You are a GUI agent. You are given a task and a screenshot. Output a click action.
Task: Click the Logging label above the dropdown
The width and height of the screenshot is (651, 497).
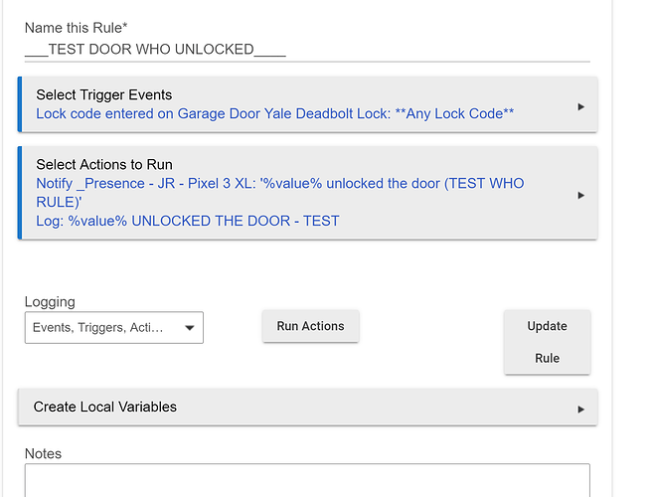click(x=50, y=302)
